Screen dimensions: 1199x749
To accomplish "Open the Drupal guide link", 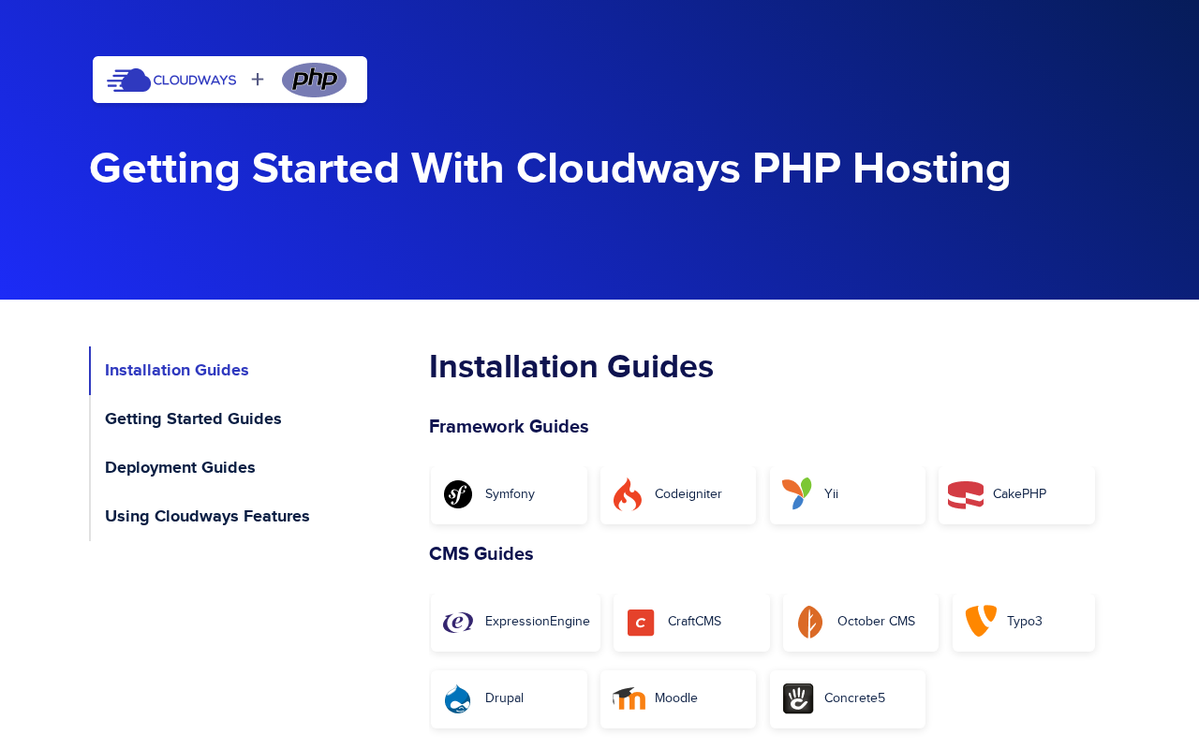I will tap(510, 698).
